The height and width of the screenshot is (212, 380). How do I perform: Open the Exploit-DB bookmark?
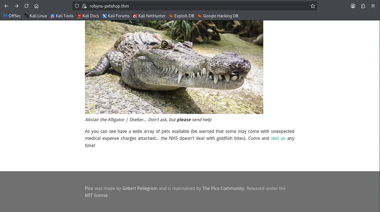(181, 16)
